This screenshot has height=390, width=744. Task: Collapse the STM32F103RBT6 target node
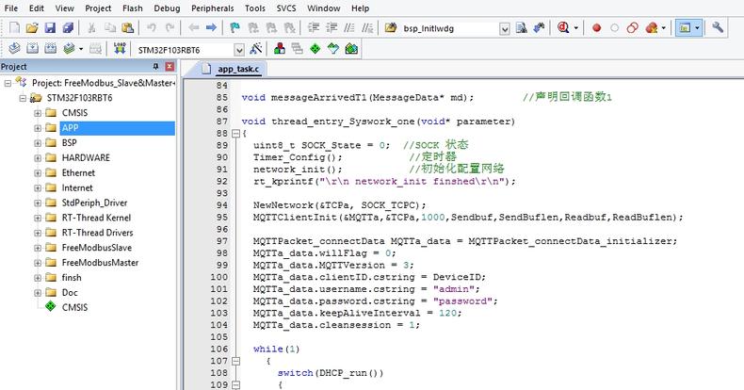point(23,98)
